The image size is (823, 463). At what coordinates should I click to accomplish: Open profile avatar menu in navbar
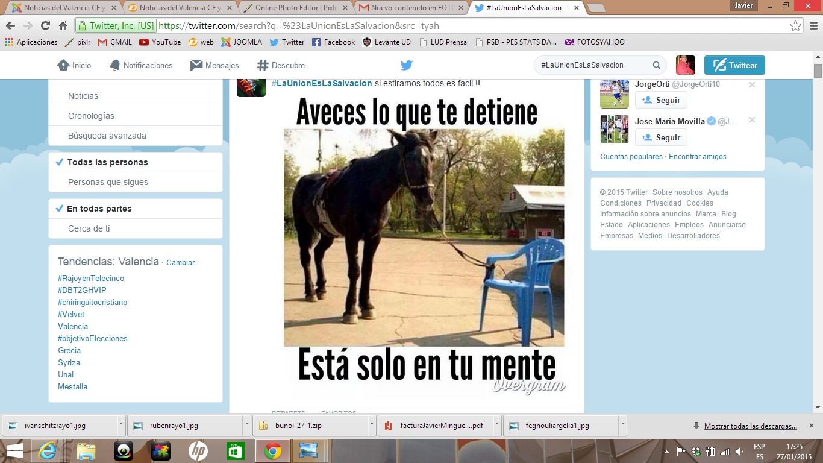[686, 65]
